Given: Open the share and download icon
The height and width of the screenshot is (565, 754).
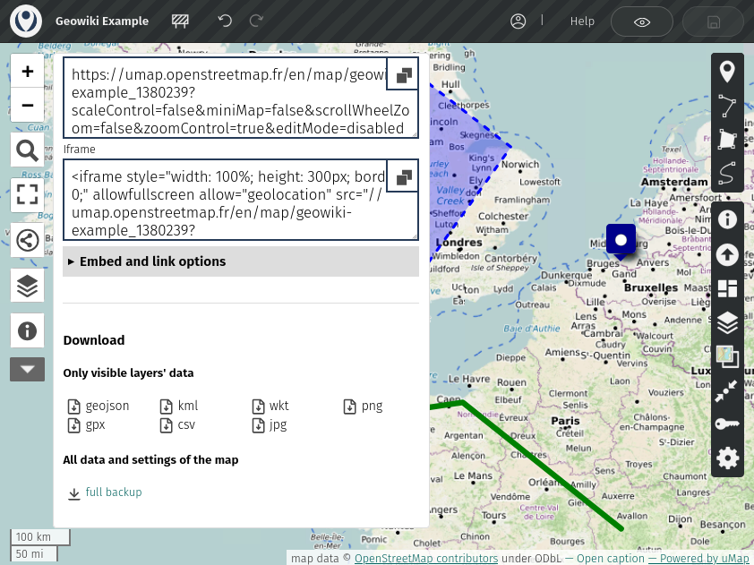Looking at the screenshot, I should point(27,240).
